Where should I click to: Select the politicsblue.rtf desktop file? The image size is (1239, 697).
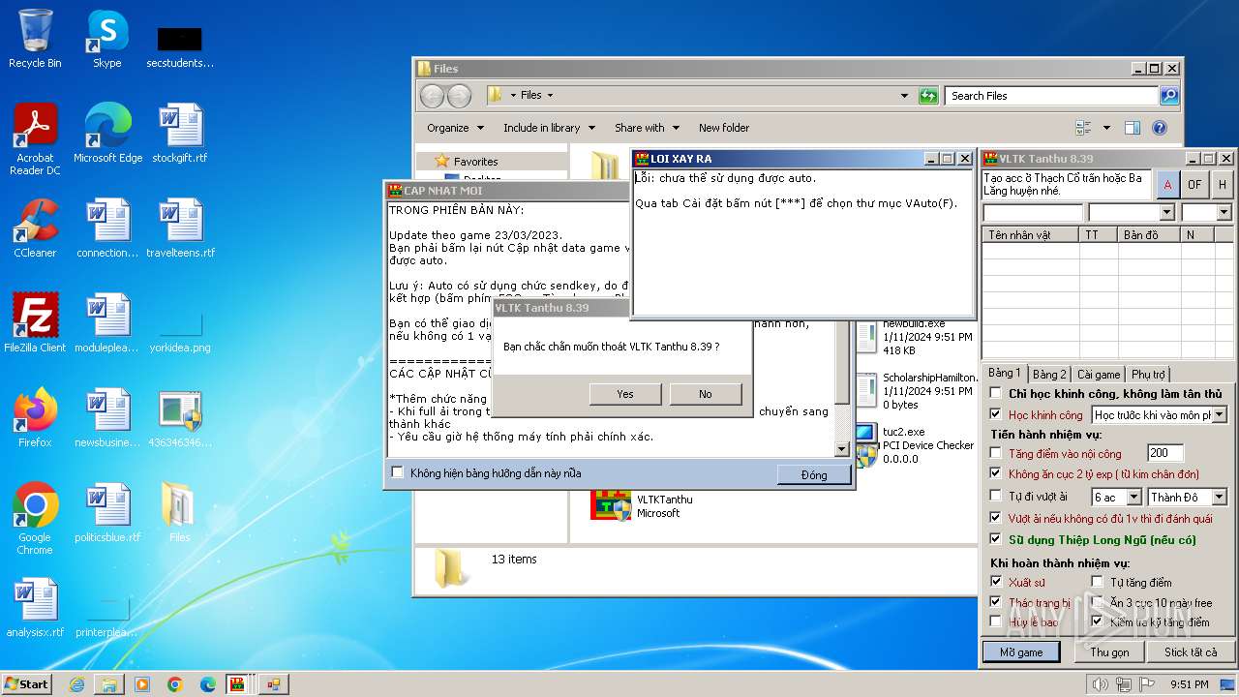[107, 513]
